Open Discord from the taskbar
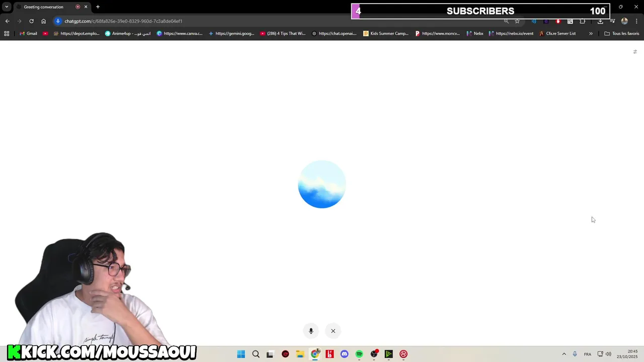This screenshot has height=362, width=644. (344, 354)
